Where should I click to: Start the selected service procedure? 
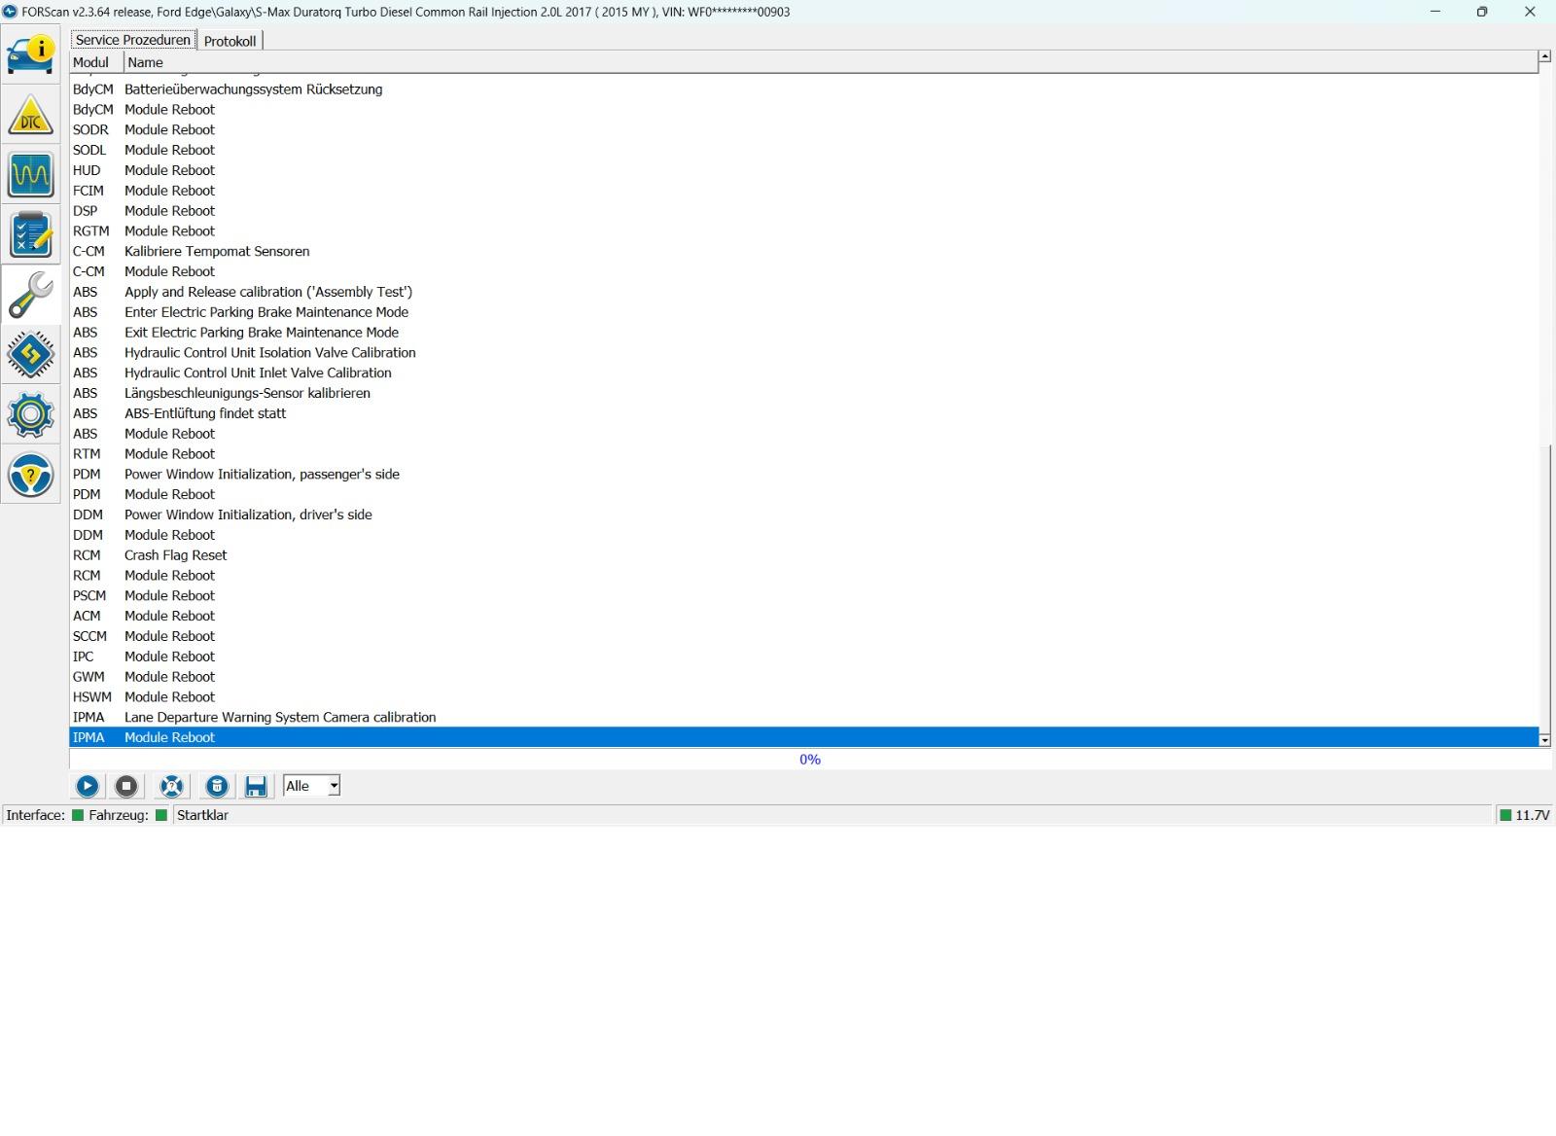[x=88, y=786]
